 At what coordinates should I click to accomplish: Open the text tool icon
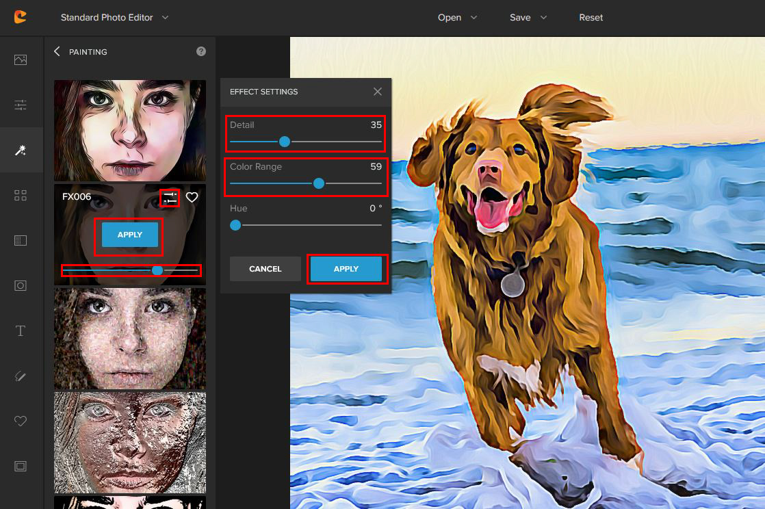[x=21, y=331]
